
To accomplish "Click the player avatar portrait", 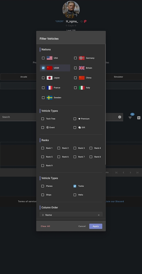I will 71,10.
